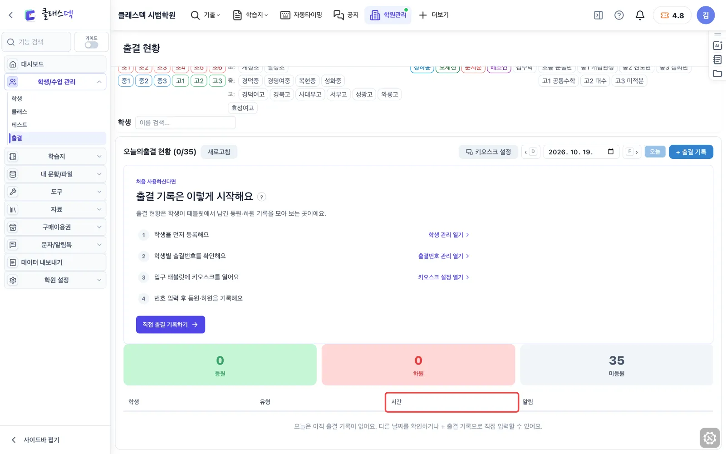Screen dimensions: 726x454
Task: Toggle the 경덕중 school filter
Action: 250,81
